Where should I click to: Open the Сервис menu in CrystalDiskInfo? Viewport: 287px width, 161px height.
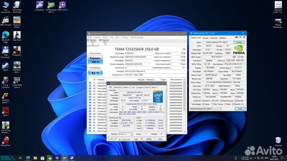point(105,37)
